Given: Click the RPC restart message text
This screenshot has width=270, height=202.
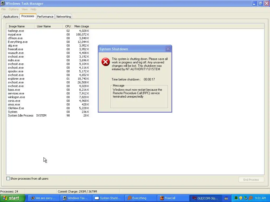Looking at the screenshot, I should (137, 93).
